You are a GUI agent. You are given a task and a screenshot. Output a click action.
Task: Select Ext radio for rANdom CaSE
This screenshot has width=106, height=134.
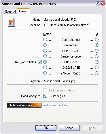click(96, 73)
